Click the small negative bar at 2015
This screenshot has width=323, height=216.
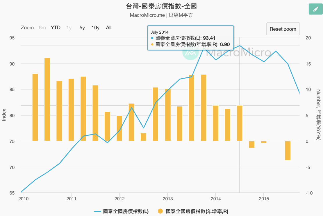pyautogui.click(x=264, y=142)
